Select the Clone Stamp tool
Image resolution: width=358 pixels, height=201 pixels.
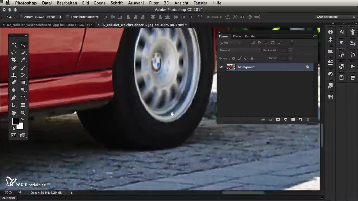click(x=13, y=75)
